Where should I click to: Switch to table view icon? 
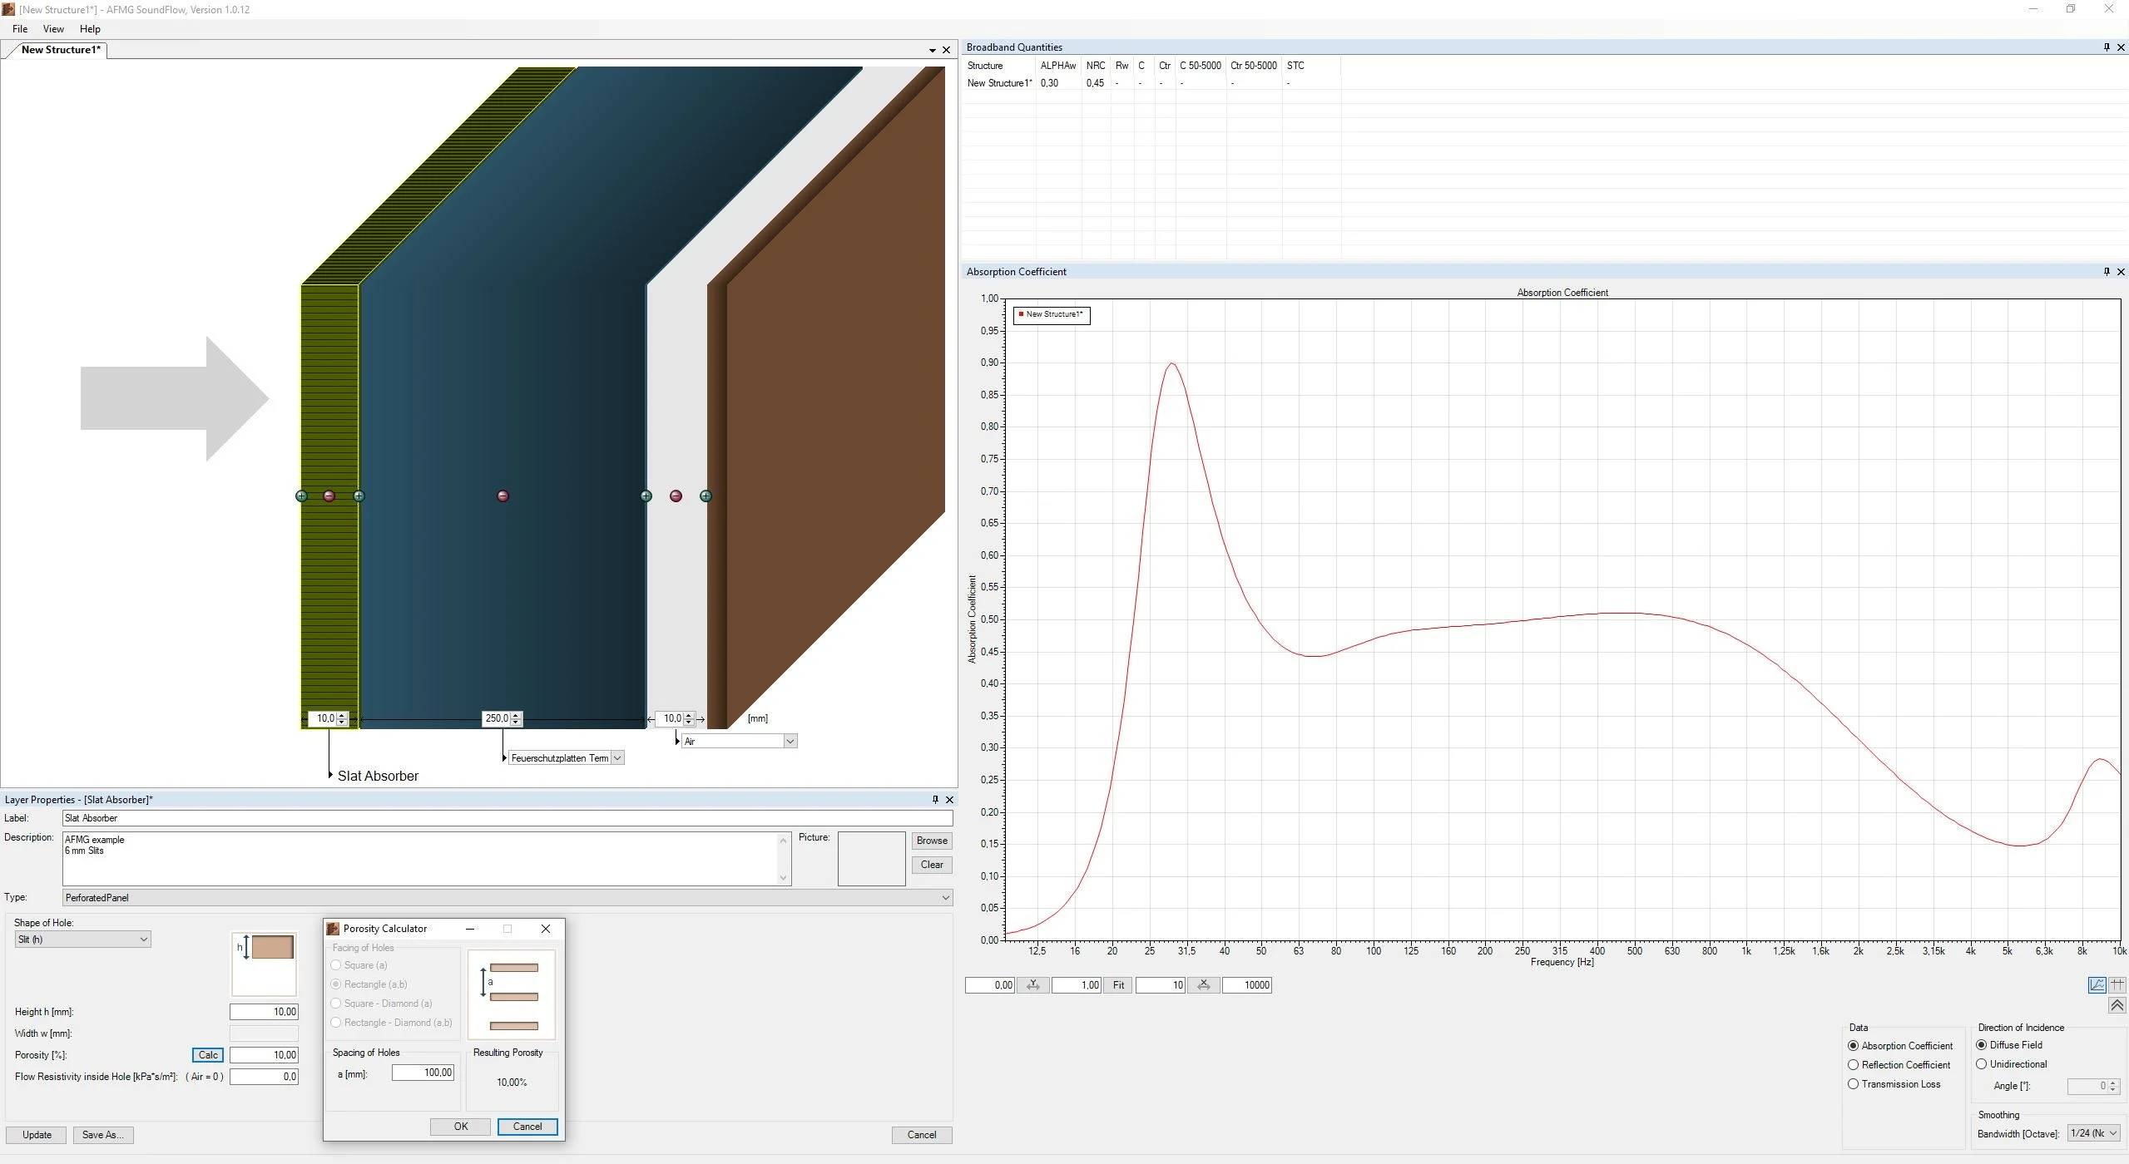coord(2117,985)
